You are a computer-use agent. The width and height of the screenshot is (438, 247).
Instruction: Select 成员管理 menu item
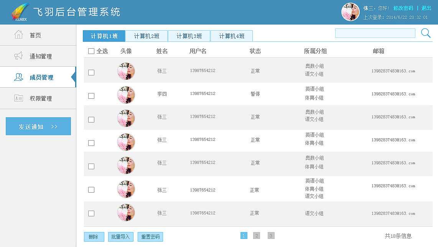point(38,77)
